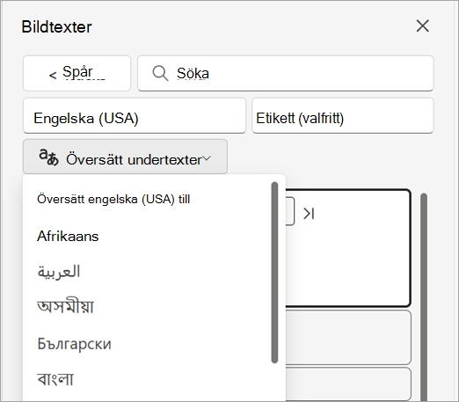Viewport: 459px width, 402px height.
Task: Click the captions panel vertical scrollbar
Action: pyautogui.click(x=424, y=296)
